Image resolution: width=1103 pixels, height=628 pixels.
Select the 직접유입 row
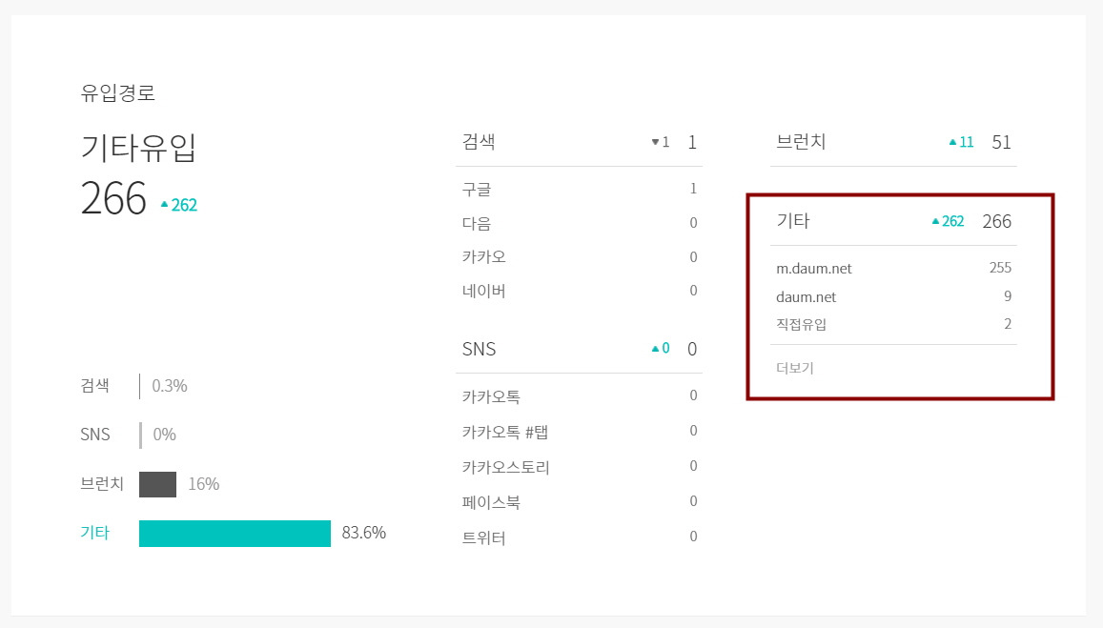coord(893,324)
